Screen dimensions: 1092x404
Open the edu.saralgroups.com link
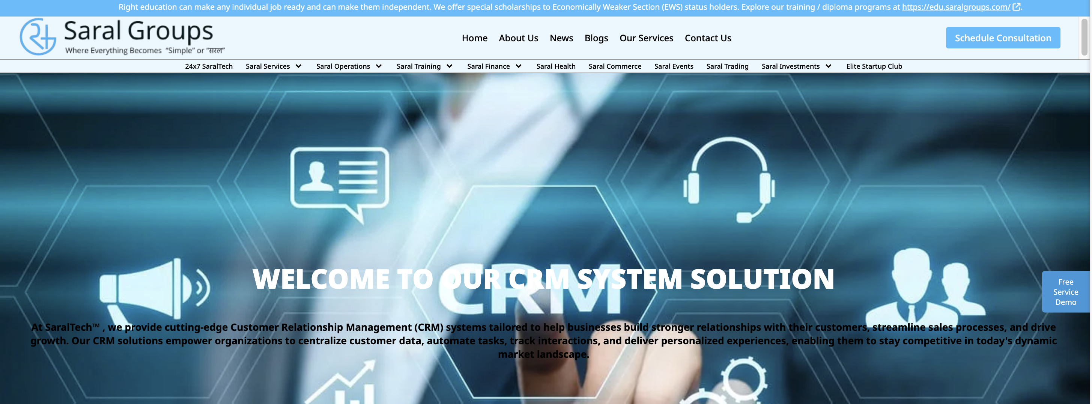[x=956, y=7]
